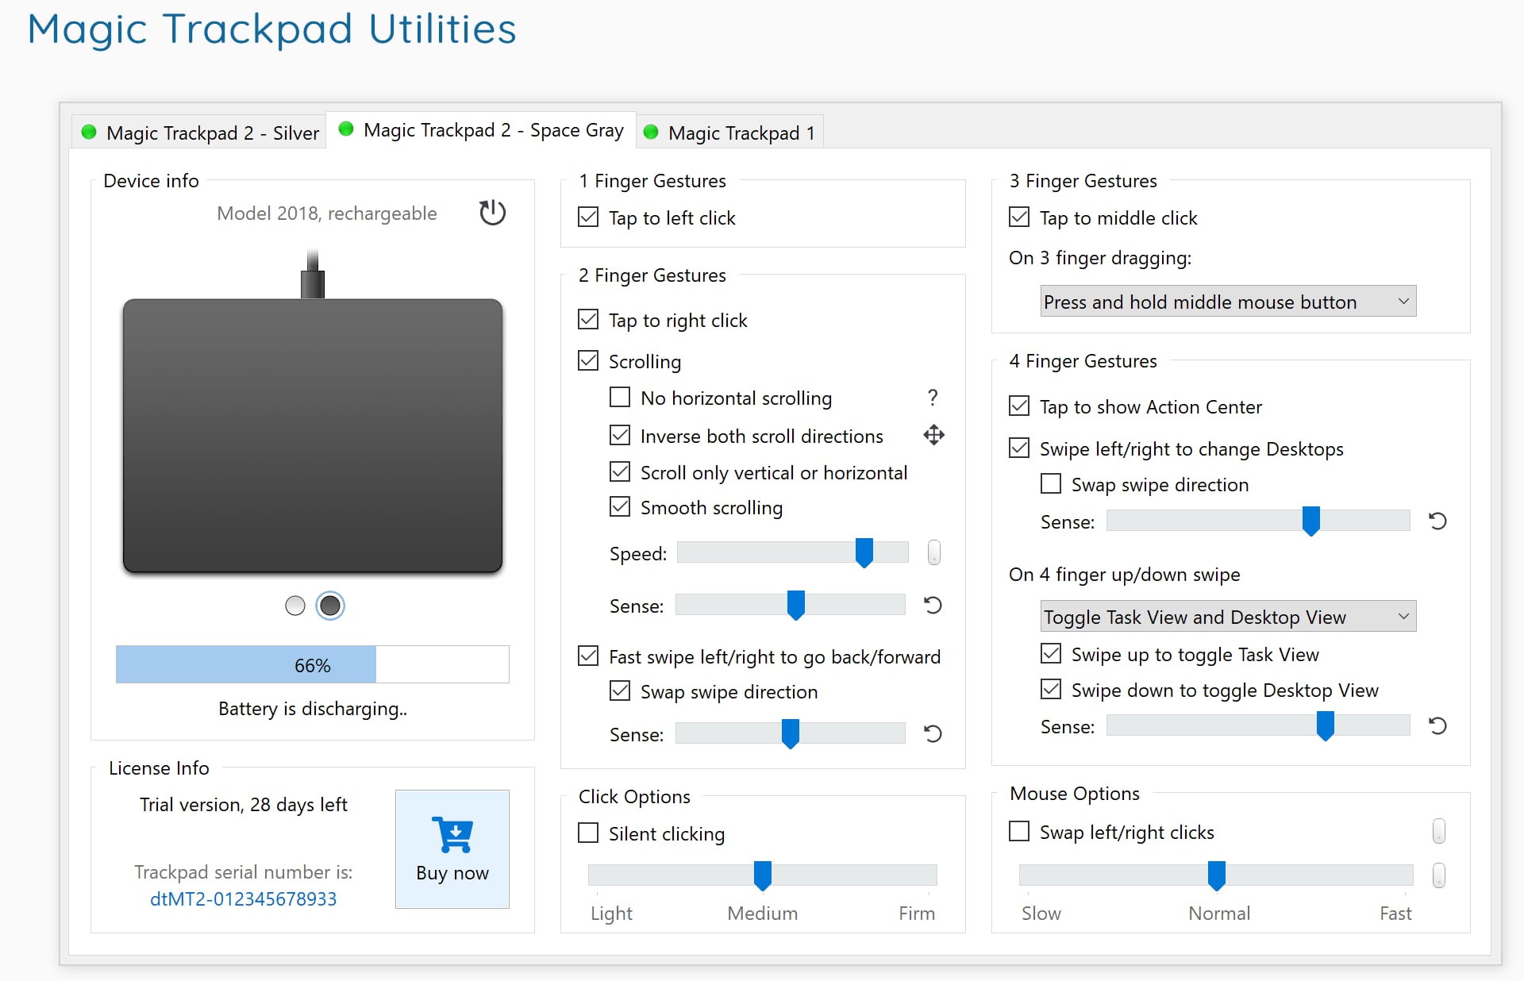Image resolution: width=1524 pixels, height=981 pixels.
Task: Uncheck Swipe up to toggle Task View
Action: tap(1051, 653)
